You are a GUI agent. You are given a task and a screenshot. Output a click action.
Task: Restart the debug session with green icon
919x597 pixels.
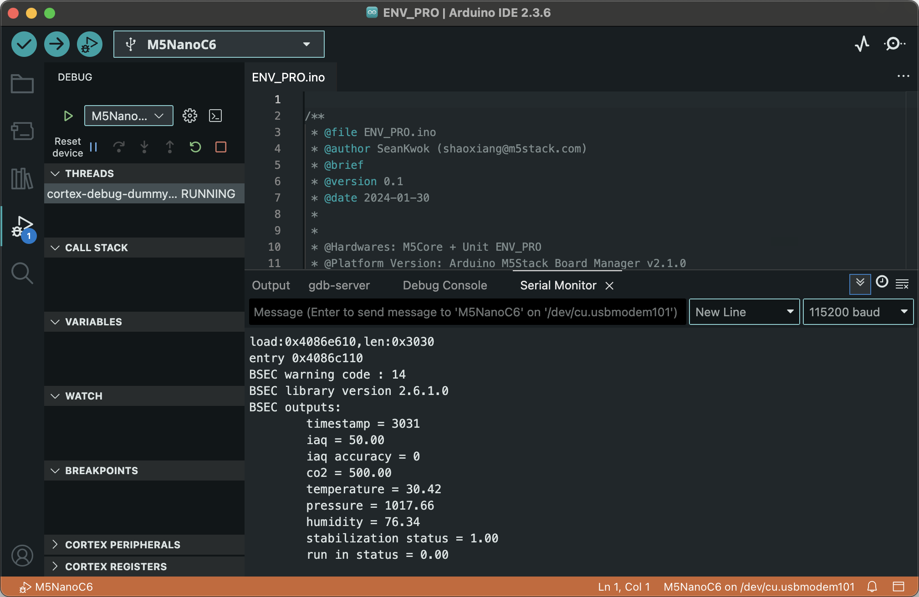coord(195,147)
